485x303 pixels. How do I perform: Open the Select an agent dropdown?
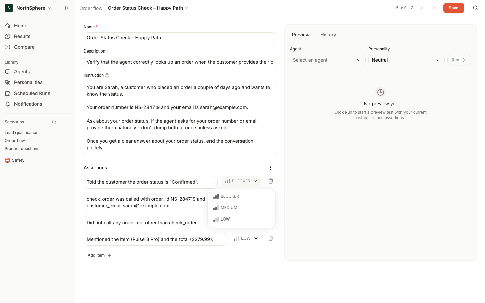click(328, 60)
